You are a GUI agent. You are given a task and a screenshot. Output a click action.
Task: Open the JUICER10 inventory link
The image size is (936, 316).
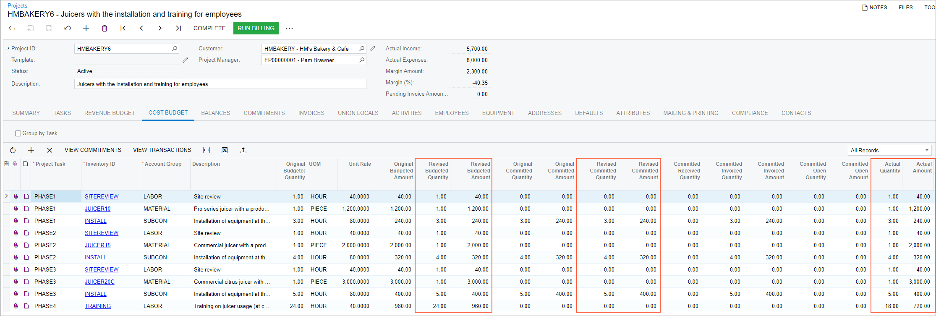tap(97, 209)
